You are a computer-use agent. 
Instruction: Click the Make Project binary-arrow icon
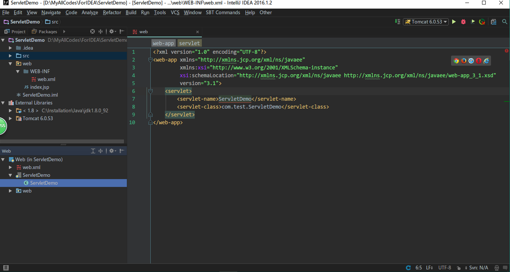click(x=398, y=22)
